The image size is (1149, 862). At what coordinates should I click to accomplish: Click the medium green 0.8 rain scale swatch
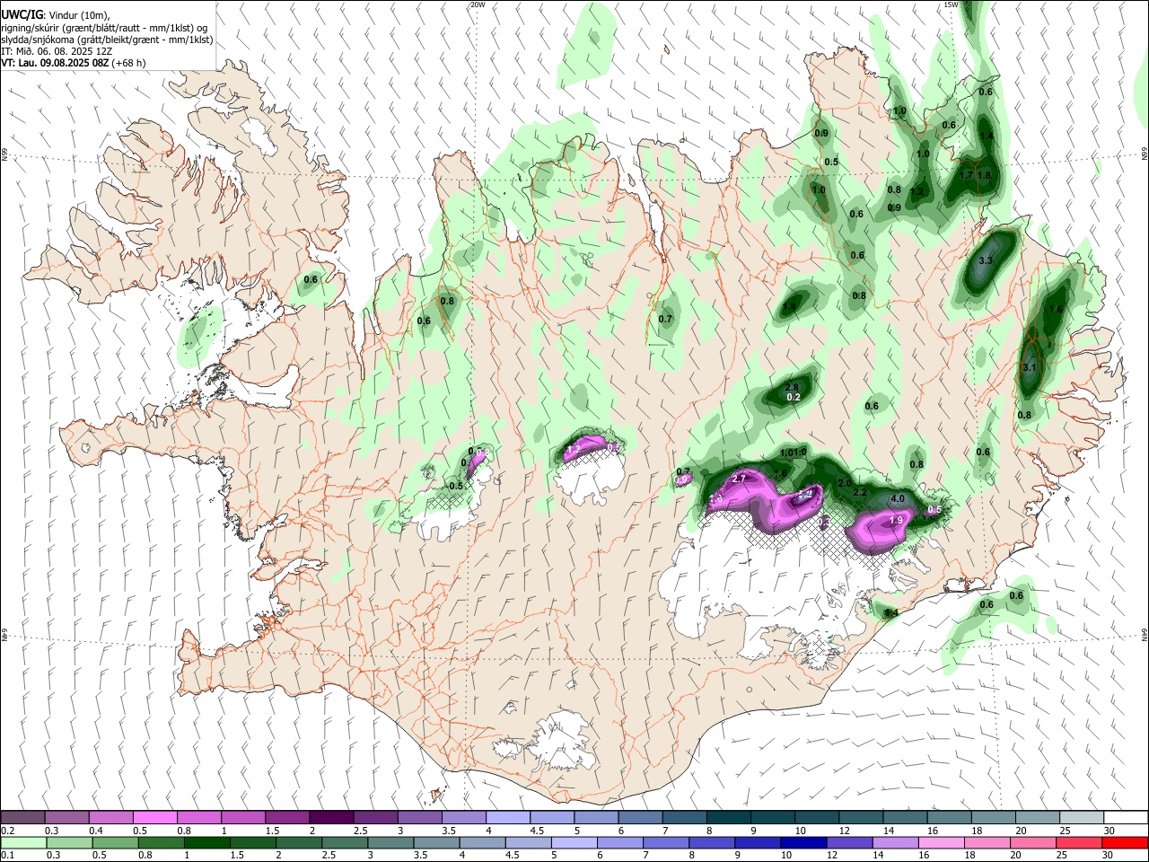point(161,843)
